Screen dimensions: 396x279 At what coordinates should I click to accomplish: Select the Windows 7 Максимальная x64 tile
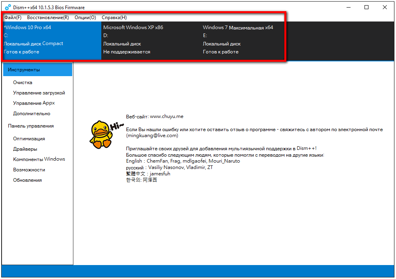[242, 40]
